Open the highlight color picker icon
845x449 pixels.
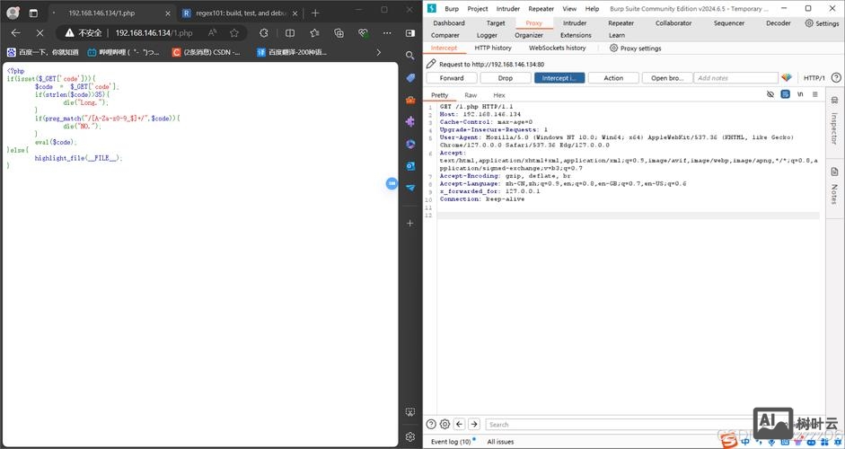(x=787, y=78)
